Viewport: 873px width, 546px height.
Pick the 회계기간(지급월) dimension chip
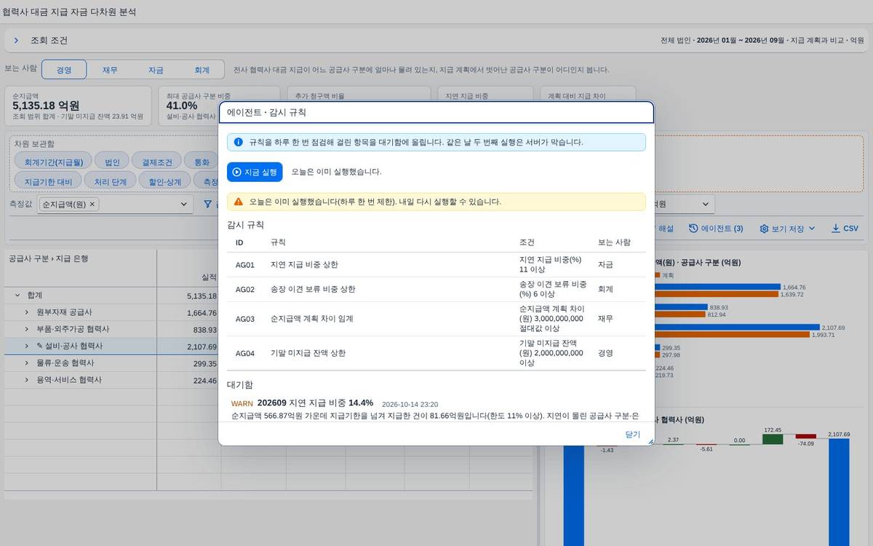53,162
